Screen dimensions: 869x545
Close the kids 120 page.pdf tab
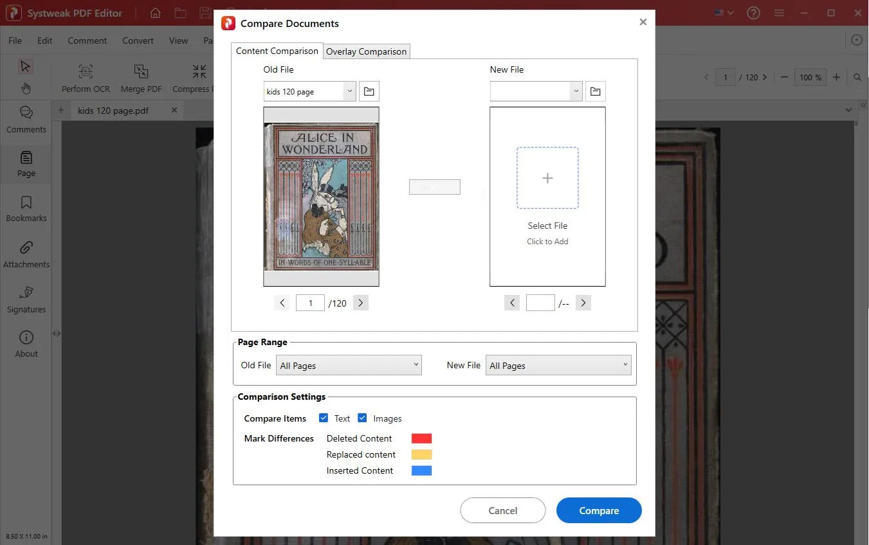click(174, 110)
